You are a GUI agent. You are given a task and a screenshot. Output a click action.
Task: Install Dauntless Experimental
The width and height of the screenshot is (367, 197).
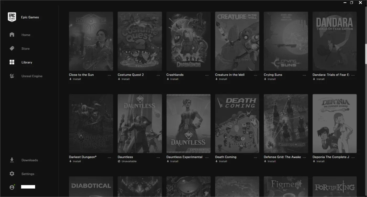[x=172, y=161]
